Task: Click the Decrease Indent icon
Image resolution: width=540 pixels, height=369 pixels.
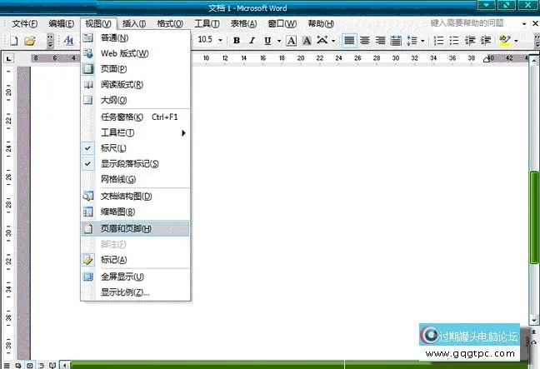Action: (x=470, y=41)
